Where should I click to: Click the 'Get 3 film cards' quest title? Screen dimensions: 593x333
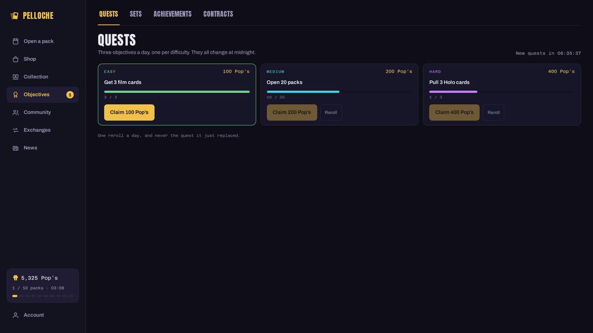tap(122, 82)
